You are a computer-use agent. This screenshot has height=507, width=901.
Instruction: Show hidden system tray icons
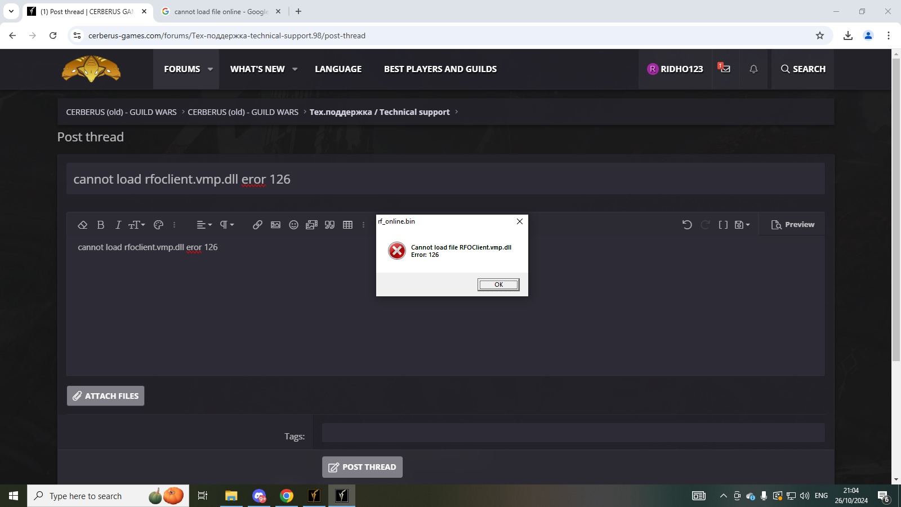click(x=724, y=496)
